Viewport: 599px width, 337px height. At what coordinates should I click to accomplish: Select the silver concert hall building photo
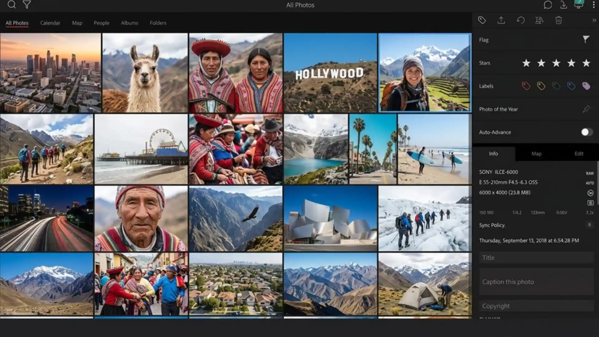(x=330, y=219)
